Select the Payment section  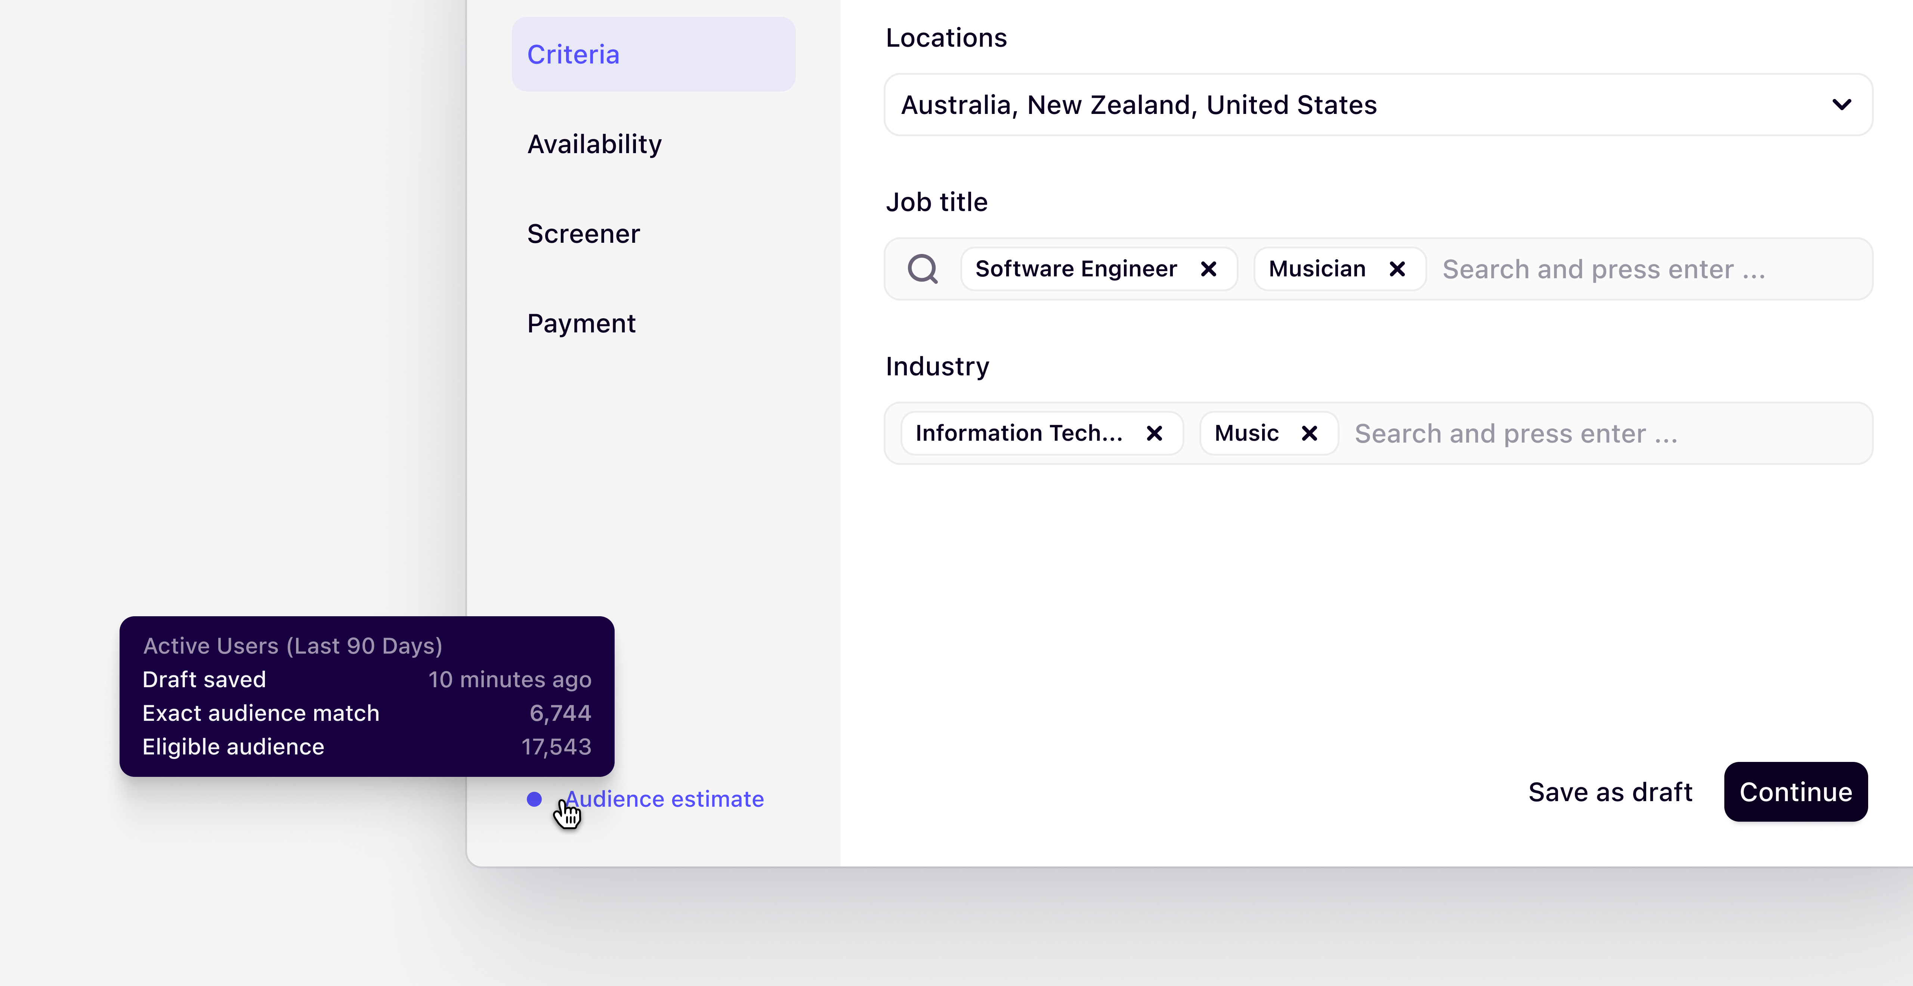tap(581, 323)
